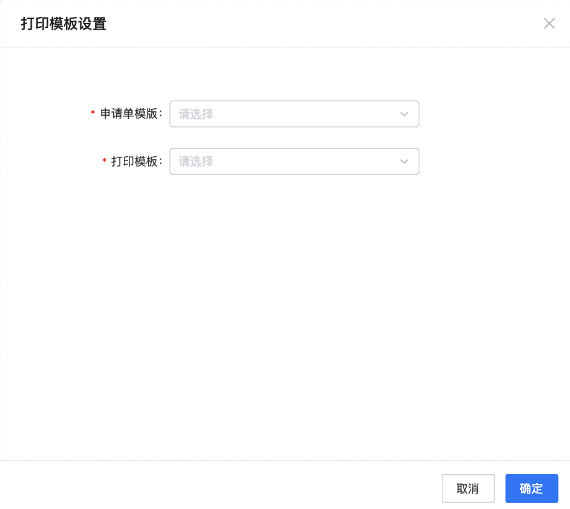570x509 pixels.
Task: Open the 申请单模版 dropdown
Action: click(x=294, y=114)
